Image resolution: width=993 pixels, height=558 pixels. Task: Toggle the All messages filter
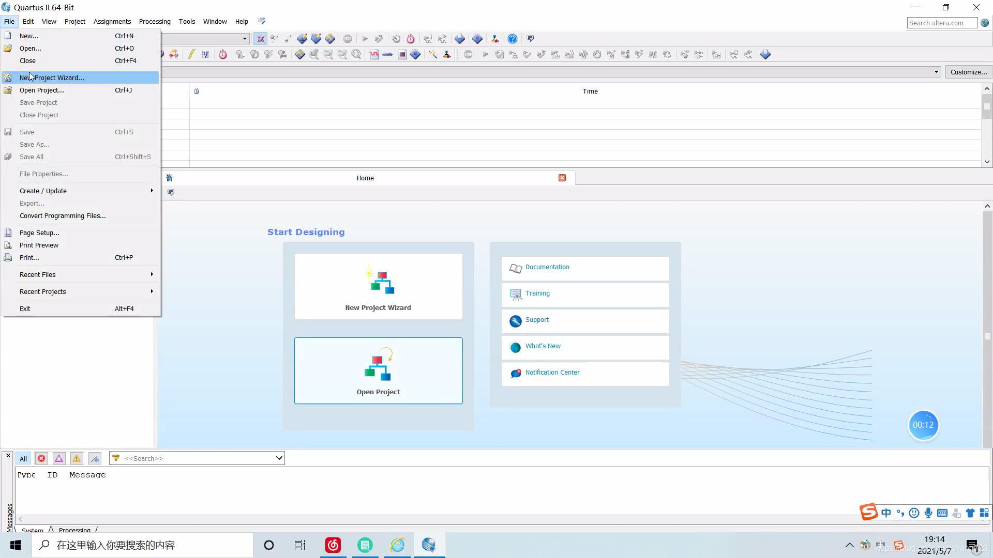(x=23, y=459)
